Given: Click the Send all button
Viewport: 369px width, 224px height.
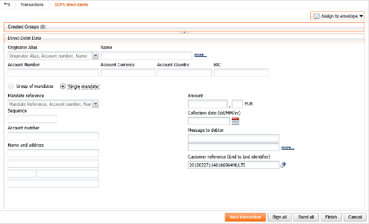Looking at the screenshot, I should tap(306, 217).
